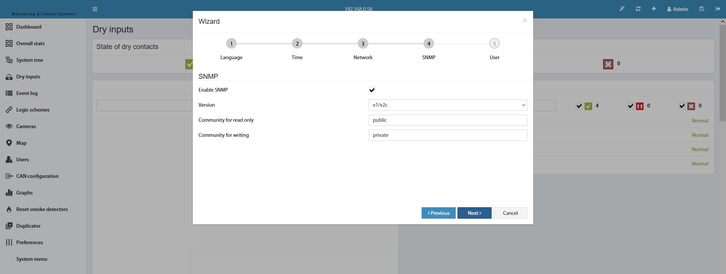Click the logout icon in header
The image size is (726, 274).
(x=718, y=9)
